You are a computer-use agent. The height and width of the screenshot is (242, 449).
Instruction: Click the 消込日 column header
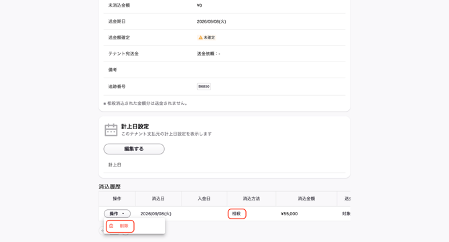pyautogui.click(x=158, y=199)
